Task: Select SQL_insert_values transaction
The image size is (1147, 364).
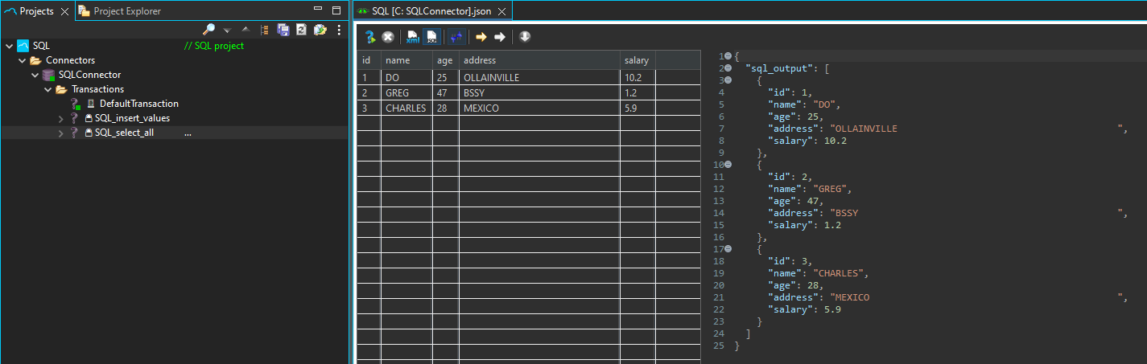Action: (132, 118)
